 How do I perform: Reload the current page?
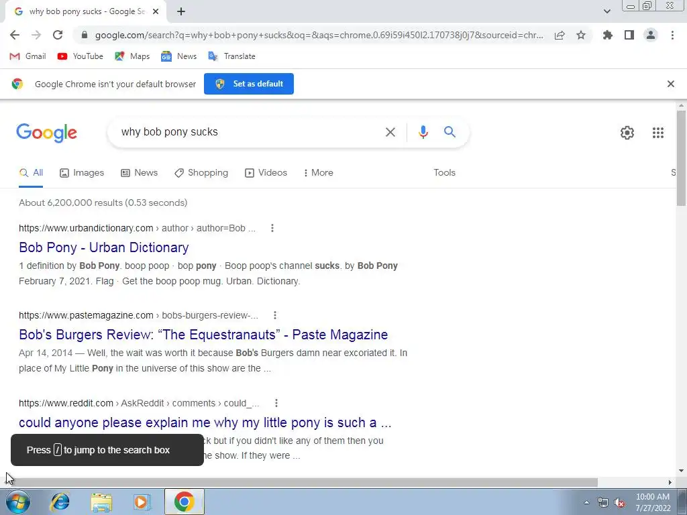tap(58, 35)
